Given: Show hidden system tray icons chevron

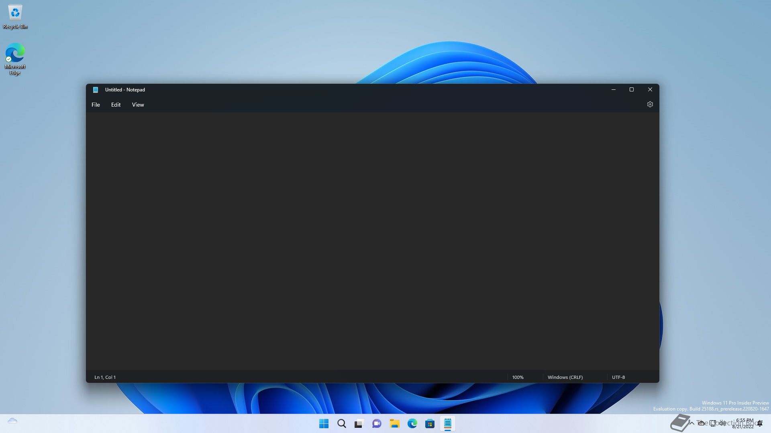Looking at the screenshot, I should pyautogui.click(x=691, y=423).
